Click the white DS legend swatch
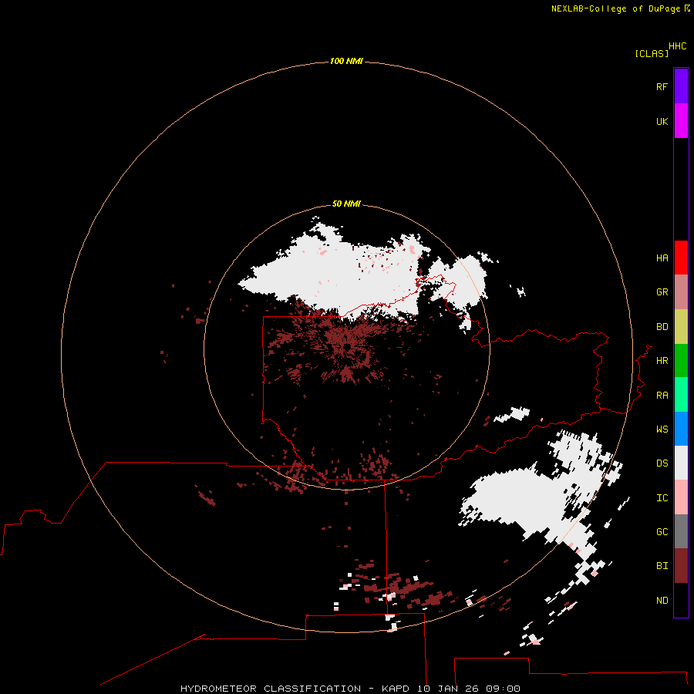This screenshot has width=694, height=694. tap(681, 463)
